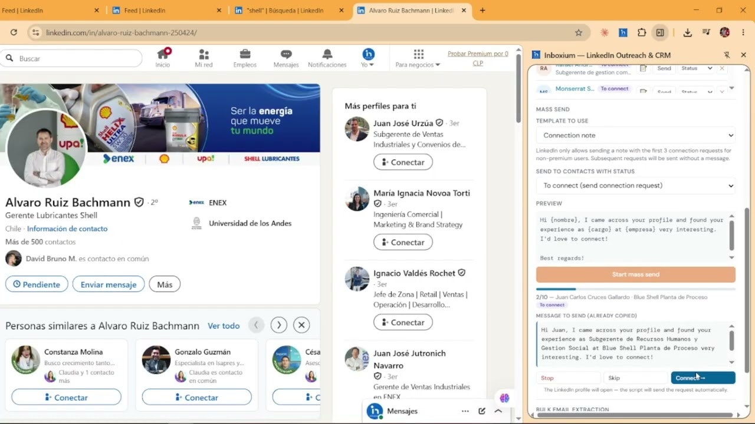755x424 pixels.
Task: Bookmark this page with the star icon
Action: [579, 32]
